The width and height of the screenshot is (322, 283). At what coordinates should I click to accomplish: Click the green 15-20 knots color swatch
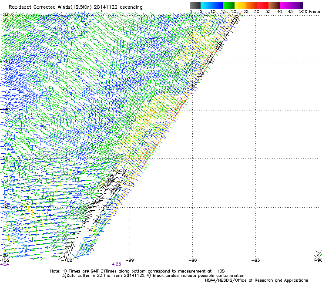229,5
